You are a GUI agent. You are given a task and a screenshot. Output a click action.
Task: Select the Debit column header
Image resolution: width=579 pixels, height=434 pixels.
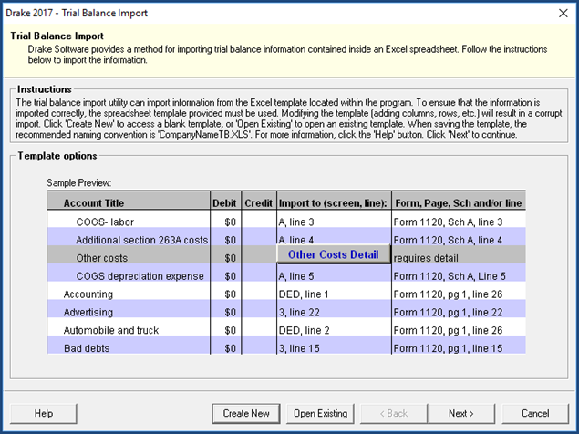tap(224, 202)
